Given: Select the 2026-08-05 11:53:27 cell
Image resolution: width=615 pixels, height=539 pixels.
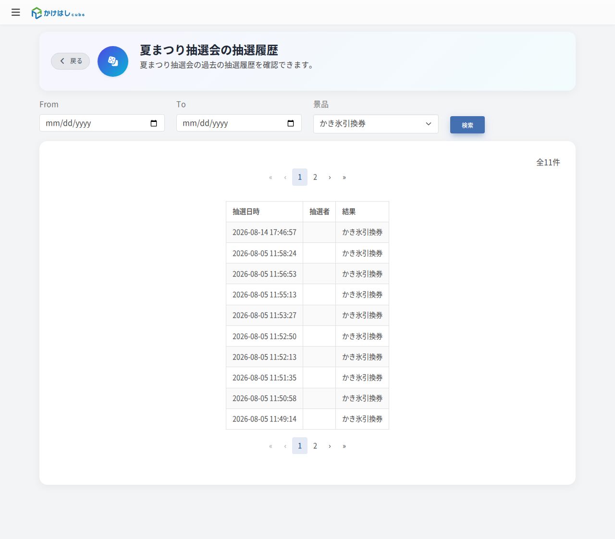Looking at the screenshot, I should (x=264, y=315).
